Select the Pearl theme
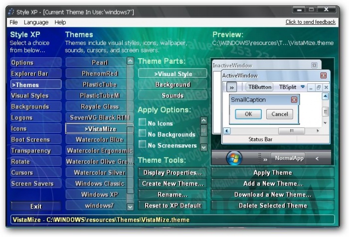This screenshot has height=237, width=349. tap(96, 62)
